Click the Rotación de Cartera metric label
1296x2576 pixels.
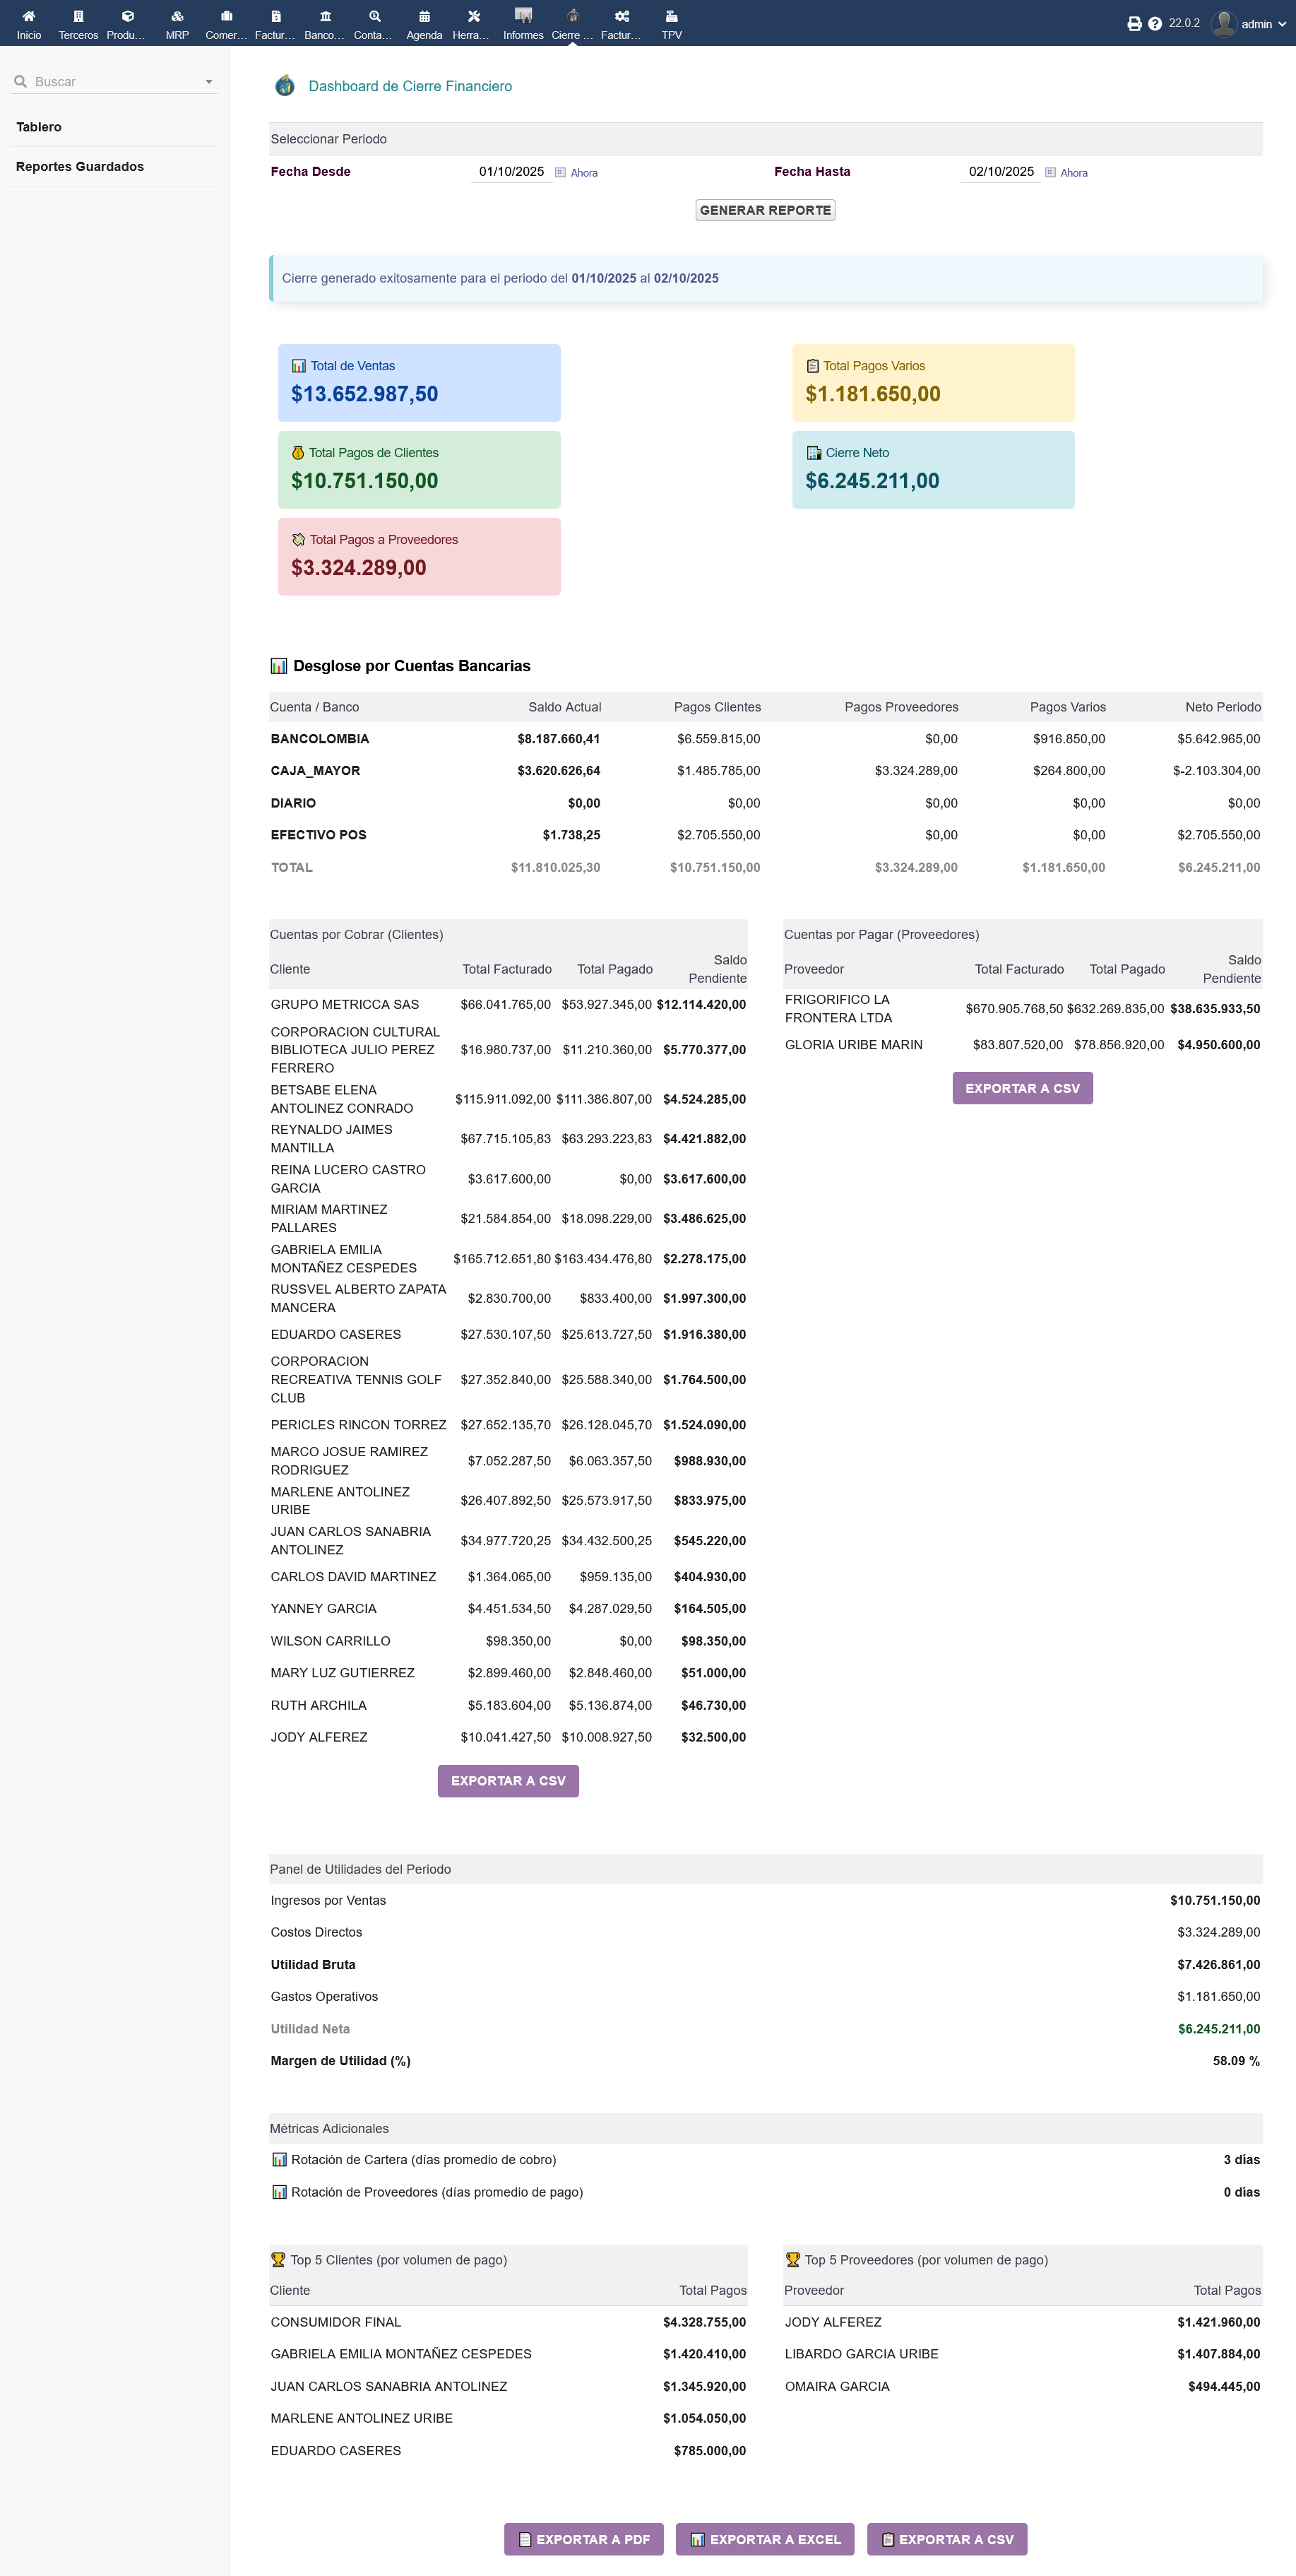(x=424, y=2159)
